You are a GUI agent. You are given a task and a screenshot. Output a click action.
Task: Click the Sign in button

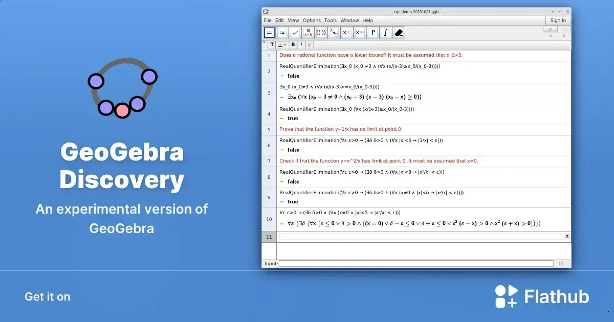[x=558, y=20]
